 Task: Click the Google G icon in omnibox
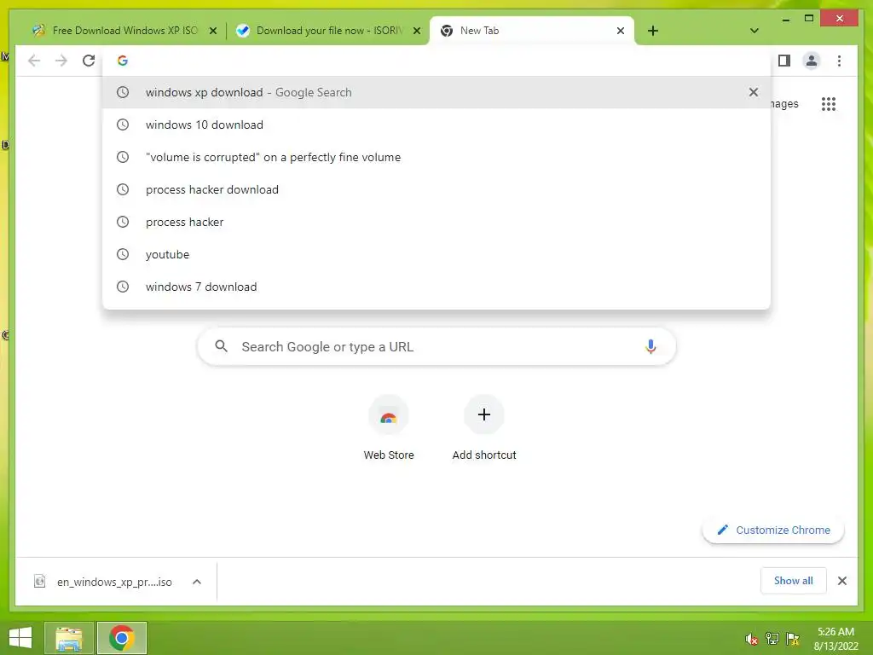point(123,61)
